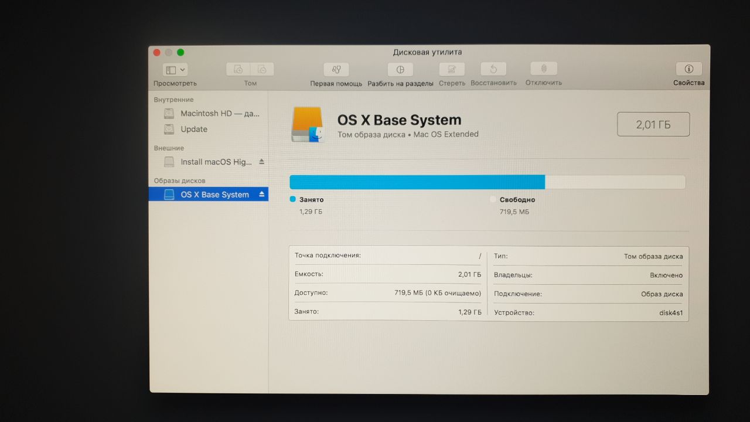Screen dimensions: 750x422
Task: Click the Отключить unmount toolbar icon
Action: coord(544,69)
